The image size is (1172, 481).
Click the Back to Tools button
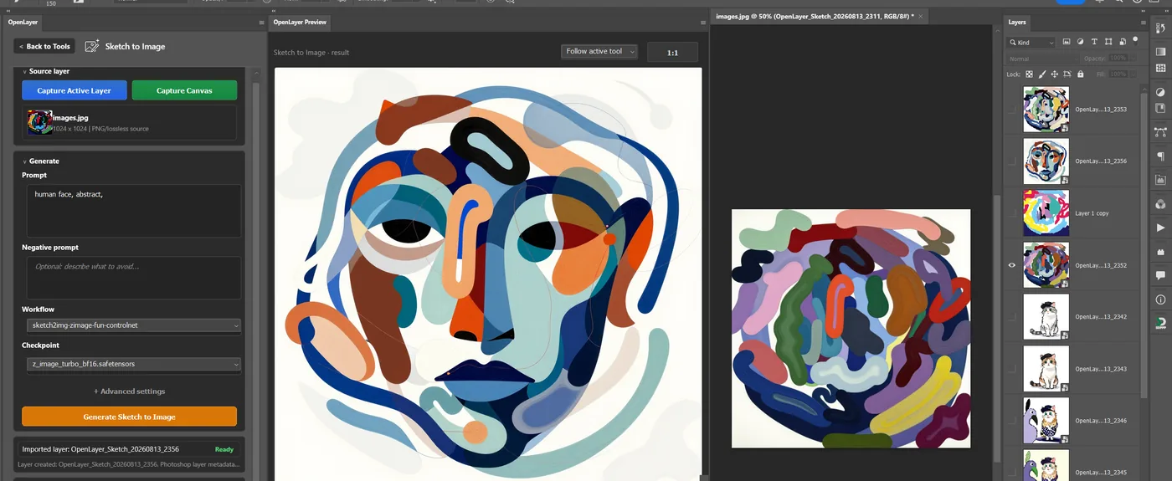[44, 47]
